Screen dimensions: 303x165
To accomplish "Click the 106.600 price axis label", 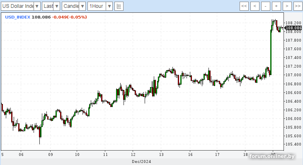I will [x=293, y=92].
